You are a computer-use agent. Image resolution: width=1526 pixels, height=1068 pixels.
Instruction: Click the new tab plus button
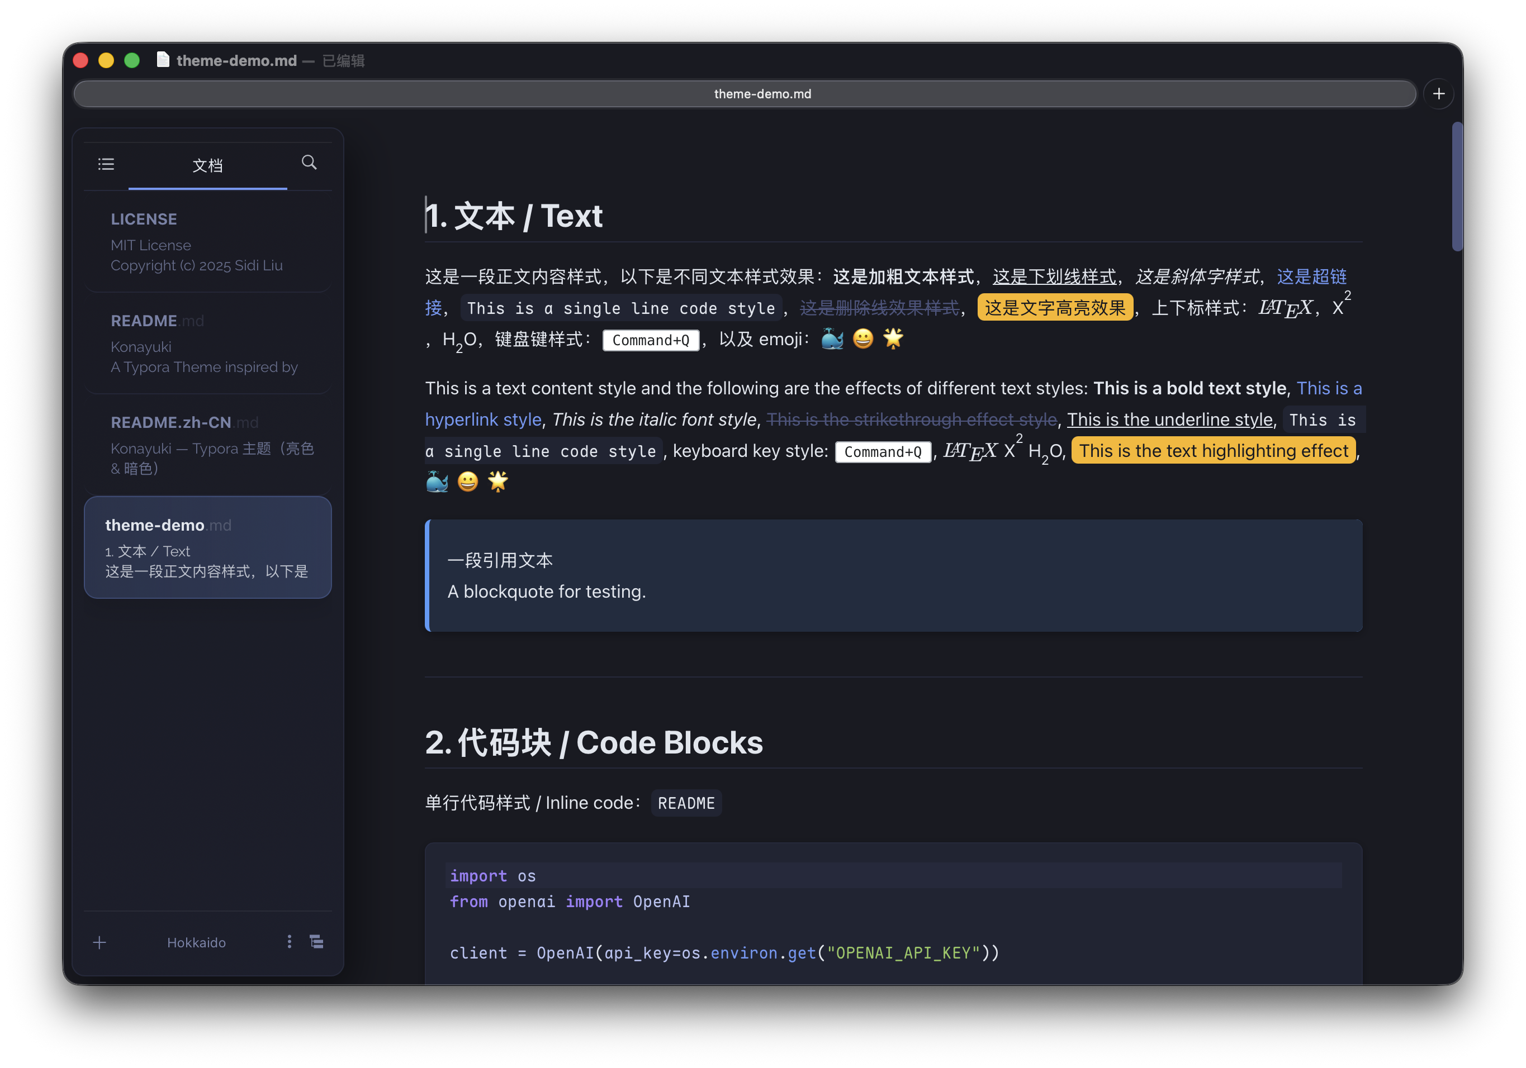(1438, 94)
